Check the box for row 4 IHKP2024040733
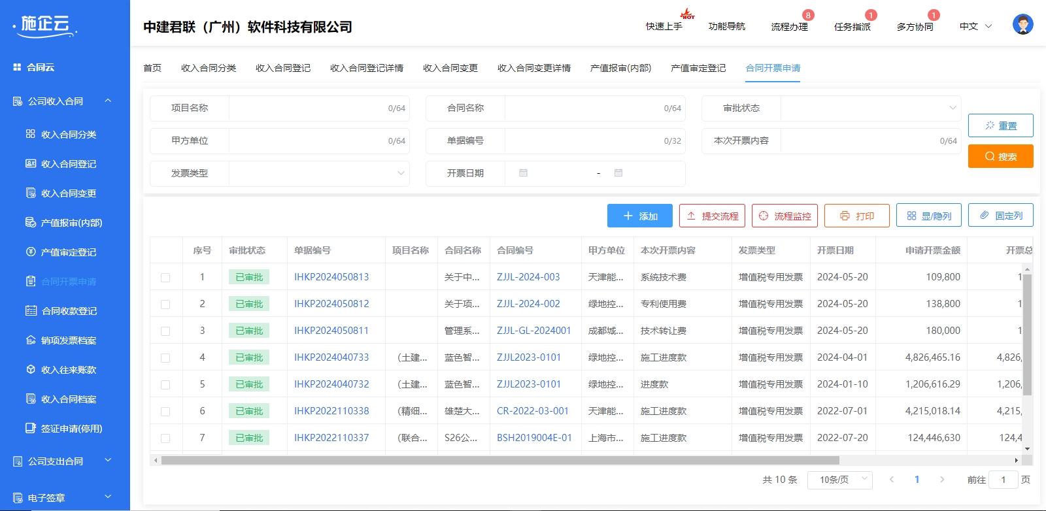 tap(165, 358)
